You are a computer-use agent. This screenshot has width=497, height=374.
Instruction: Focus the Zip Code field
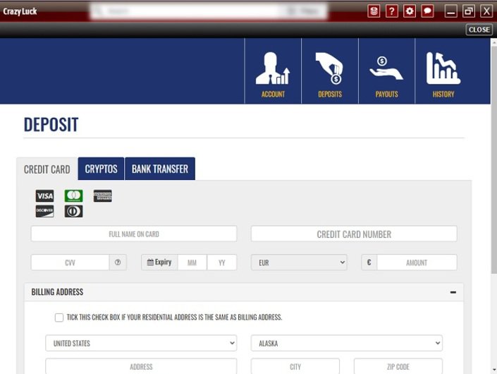(x=398, y=367)
